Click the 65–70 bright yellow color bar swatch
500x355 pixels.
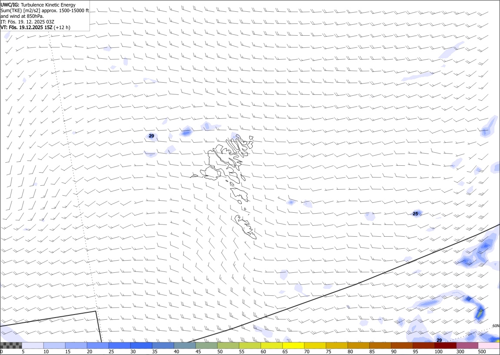click(293, 345)
